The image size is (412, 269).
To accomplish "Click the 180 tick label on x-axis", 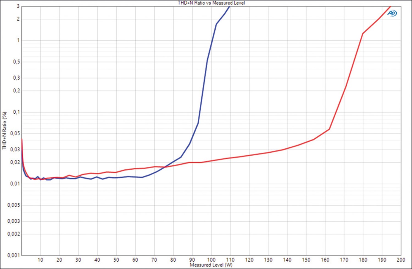I will 363,260.
